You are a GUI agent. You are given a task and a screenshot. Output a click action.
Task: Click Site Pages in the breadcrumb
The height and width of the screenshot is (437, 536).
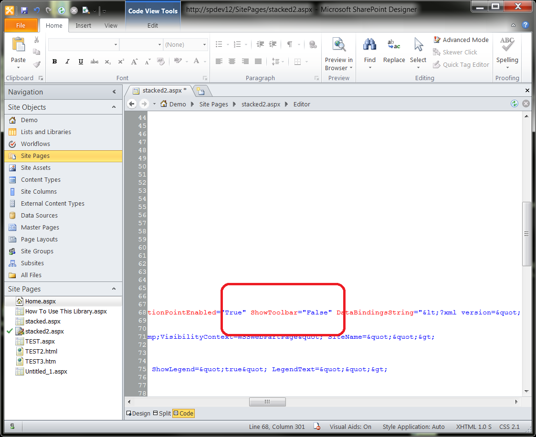[214, 104]
